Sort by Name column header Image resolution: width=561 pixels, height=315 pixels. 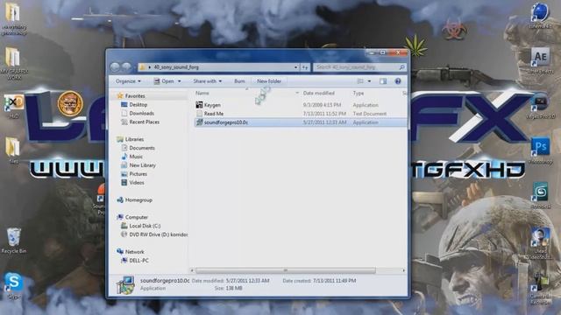pos(202,93)
